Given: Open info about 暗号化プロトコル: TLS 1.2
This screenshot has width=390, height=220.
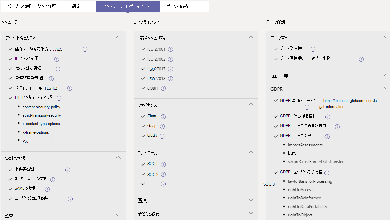Looking at the screenshot, I should coord(69,88).
